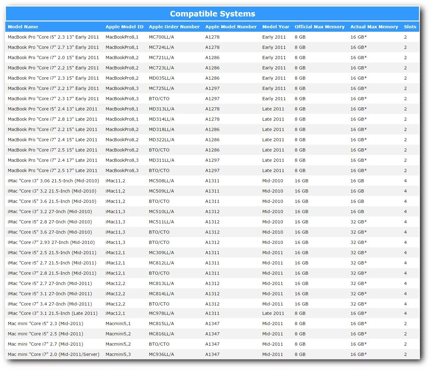Click order number MC309LL/A
The width and height of the screenshot is (433, 373).
click(x=161, y=253)
